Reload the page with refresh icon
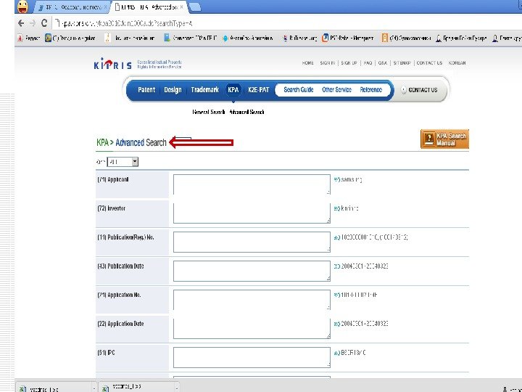 tap(44, 23)
